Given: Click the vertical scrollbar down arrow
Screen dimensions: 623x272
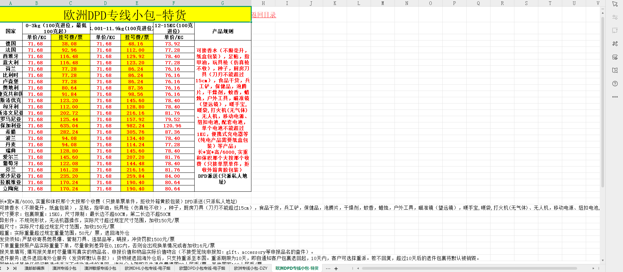Looking at the screenshot, I should pyautogui.click(x=602, y=261).
